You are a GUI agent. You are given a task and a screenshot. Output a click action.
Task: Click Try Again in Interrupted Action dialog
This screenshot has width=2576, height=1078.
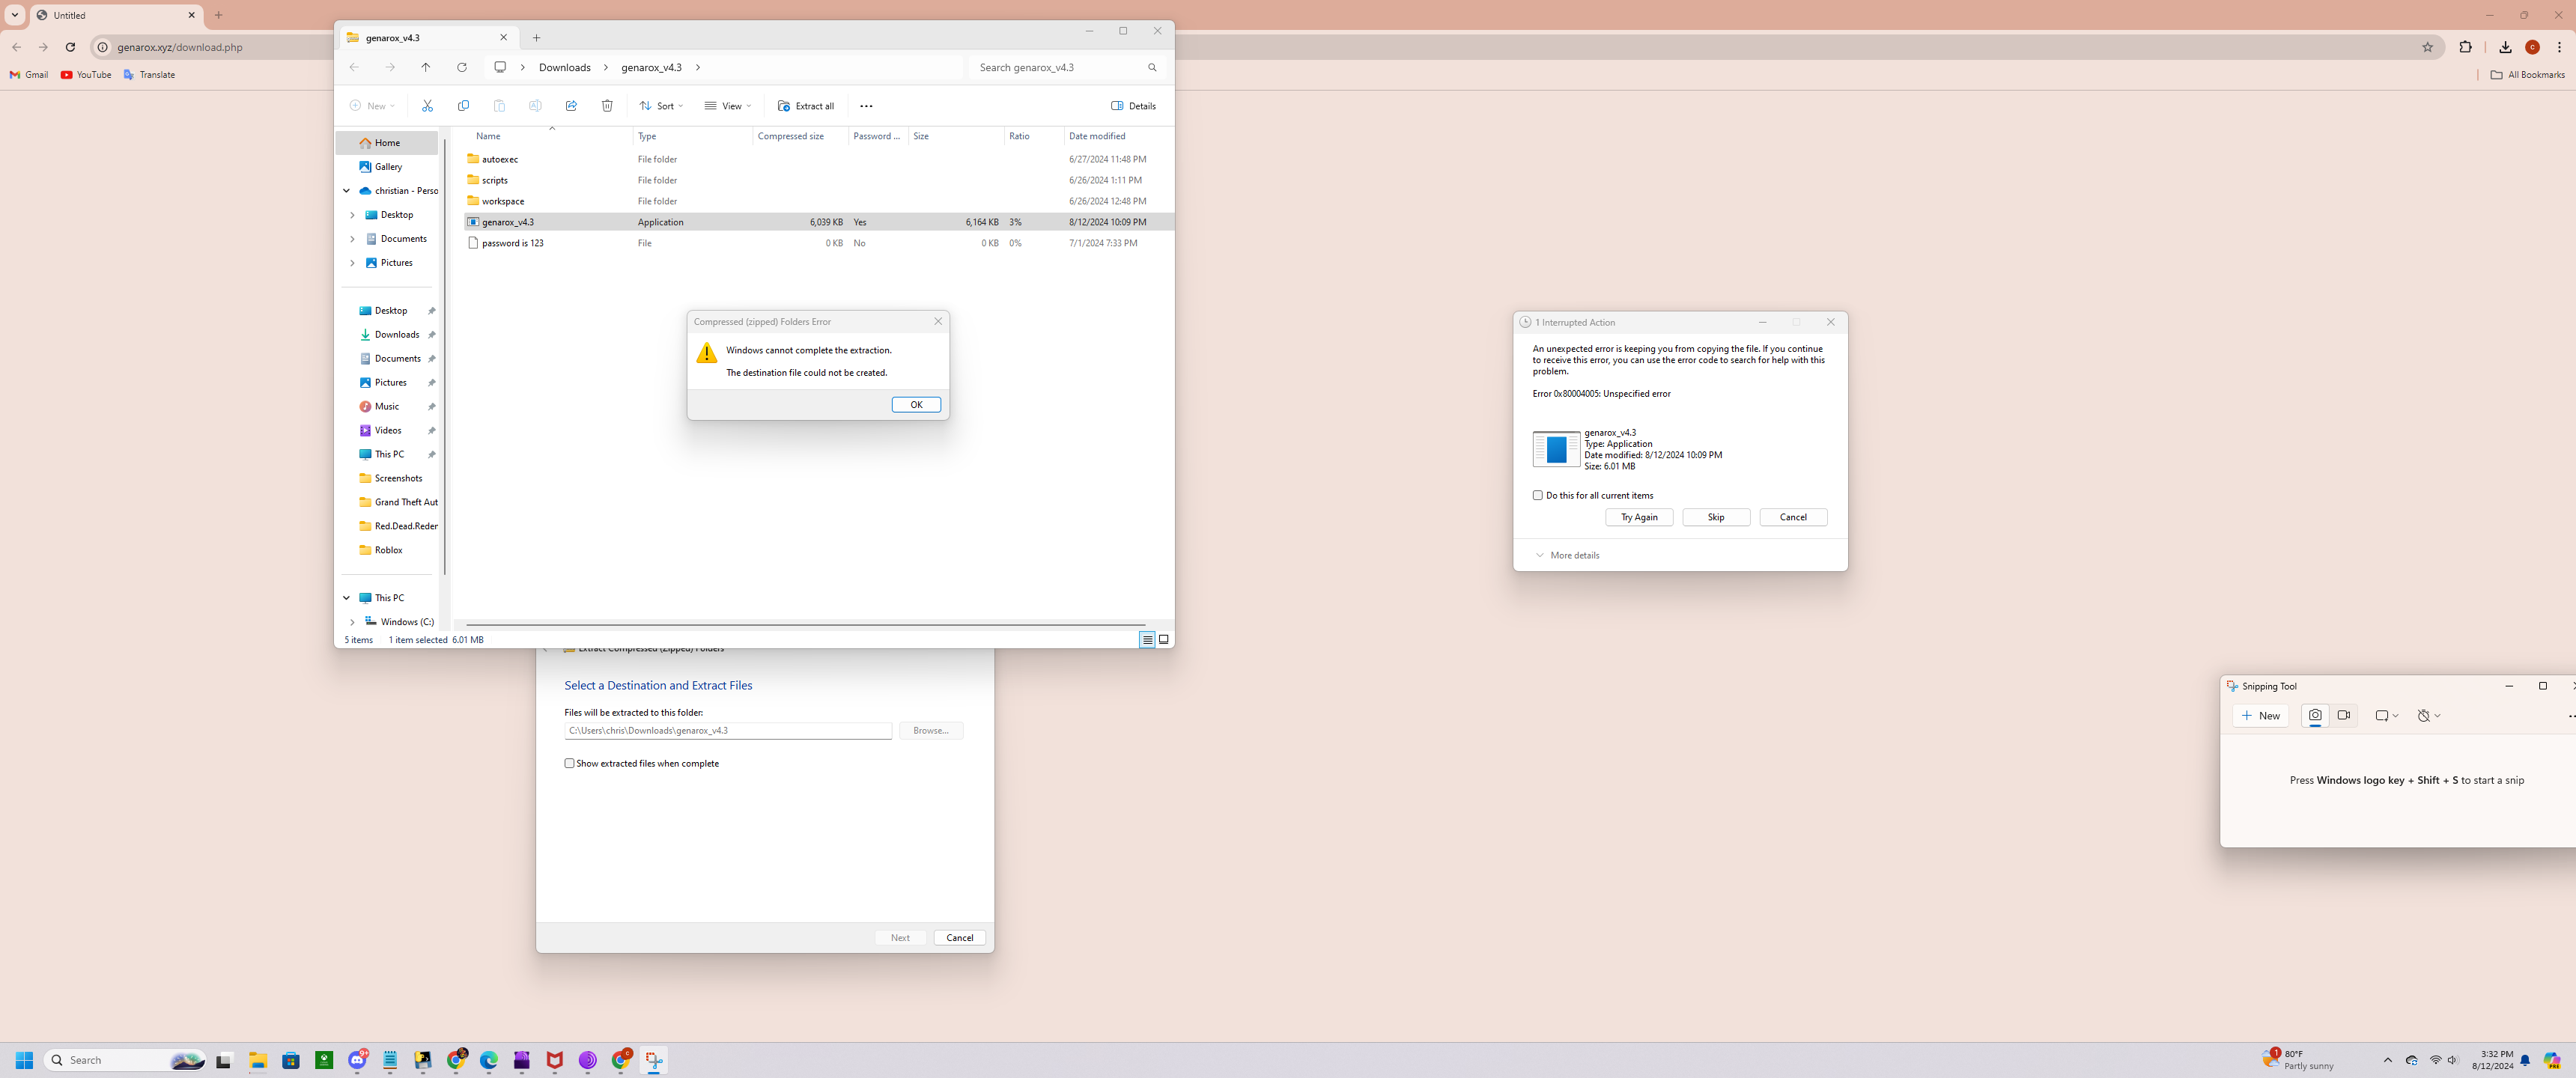coord(1639,517)
